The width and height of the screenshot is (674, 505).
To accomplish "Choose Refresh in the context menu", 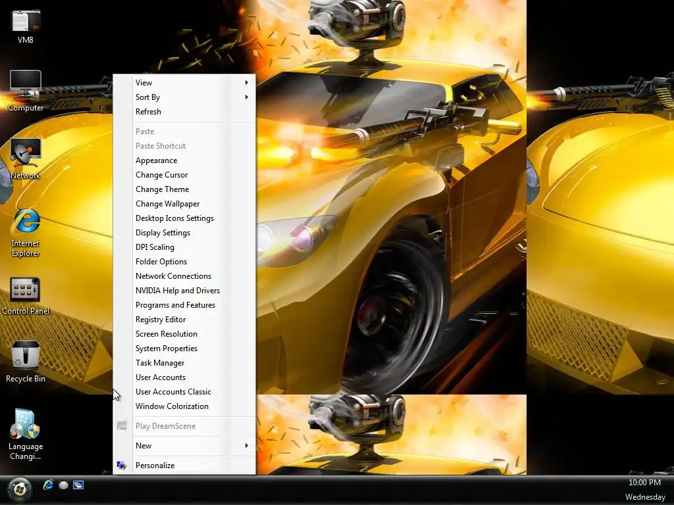I will (184, 112).
